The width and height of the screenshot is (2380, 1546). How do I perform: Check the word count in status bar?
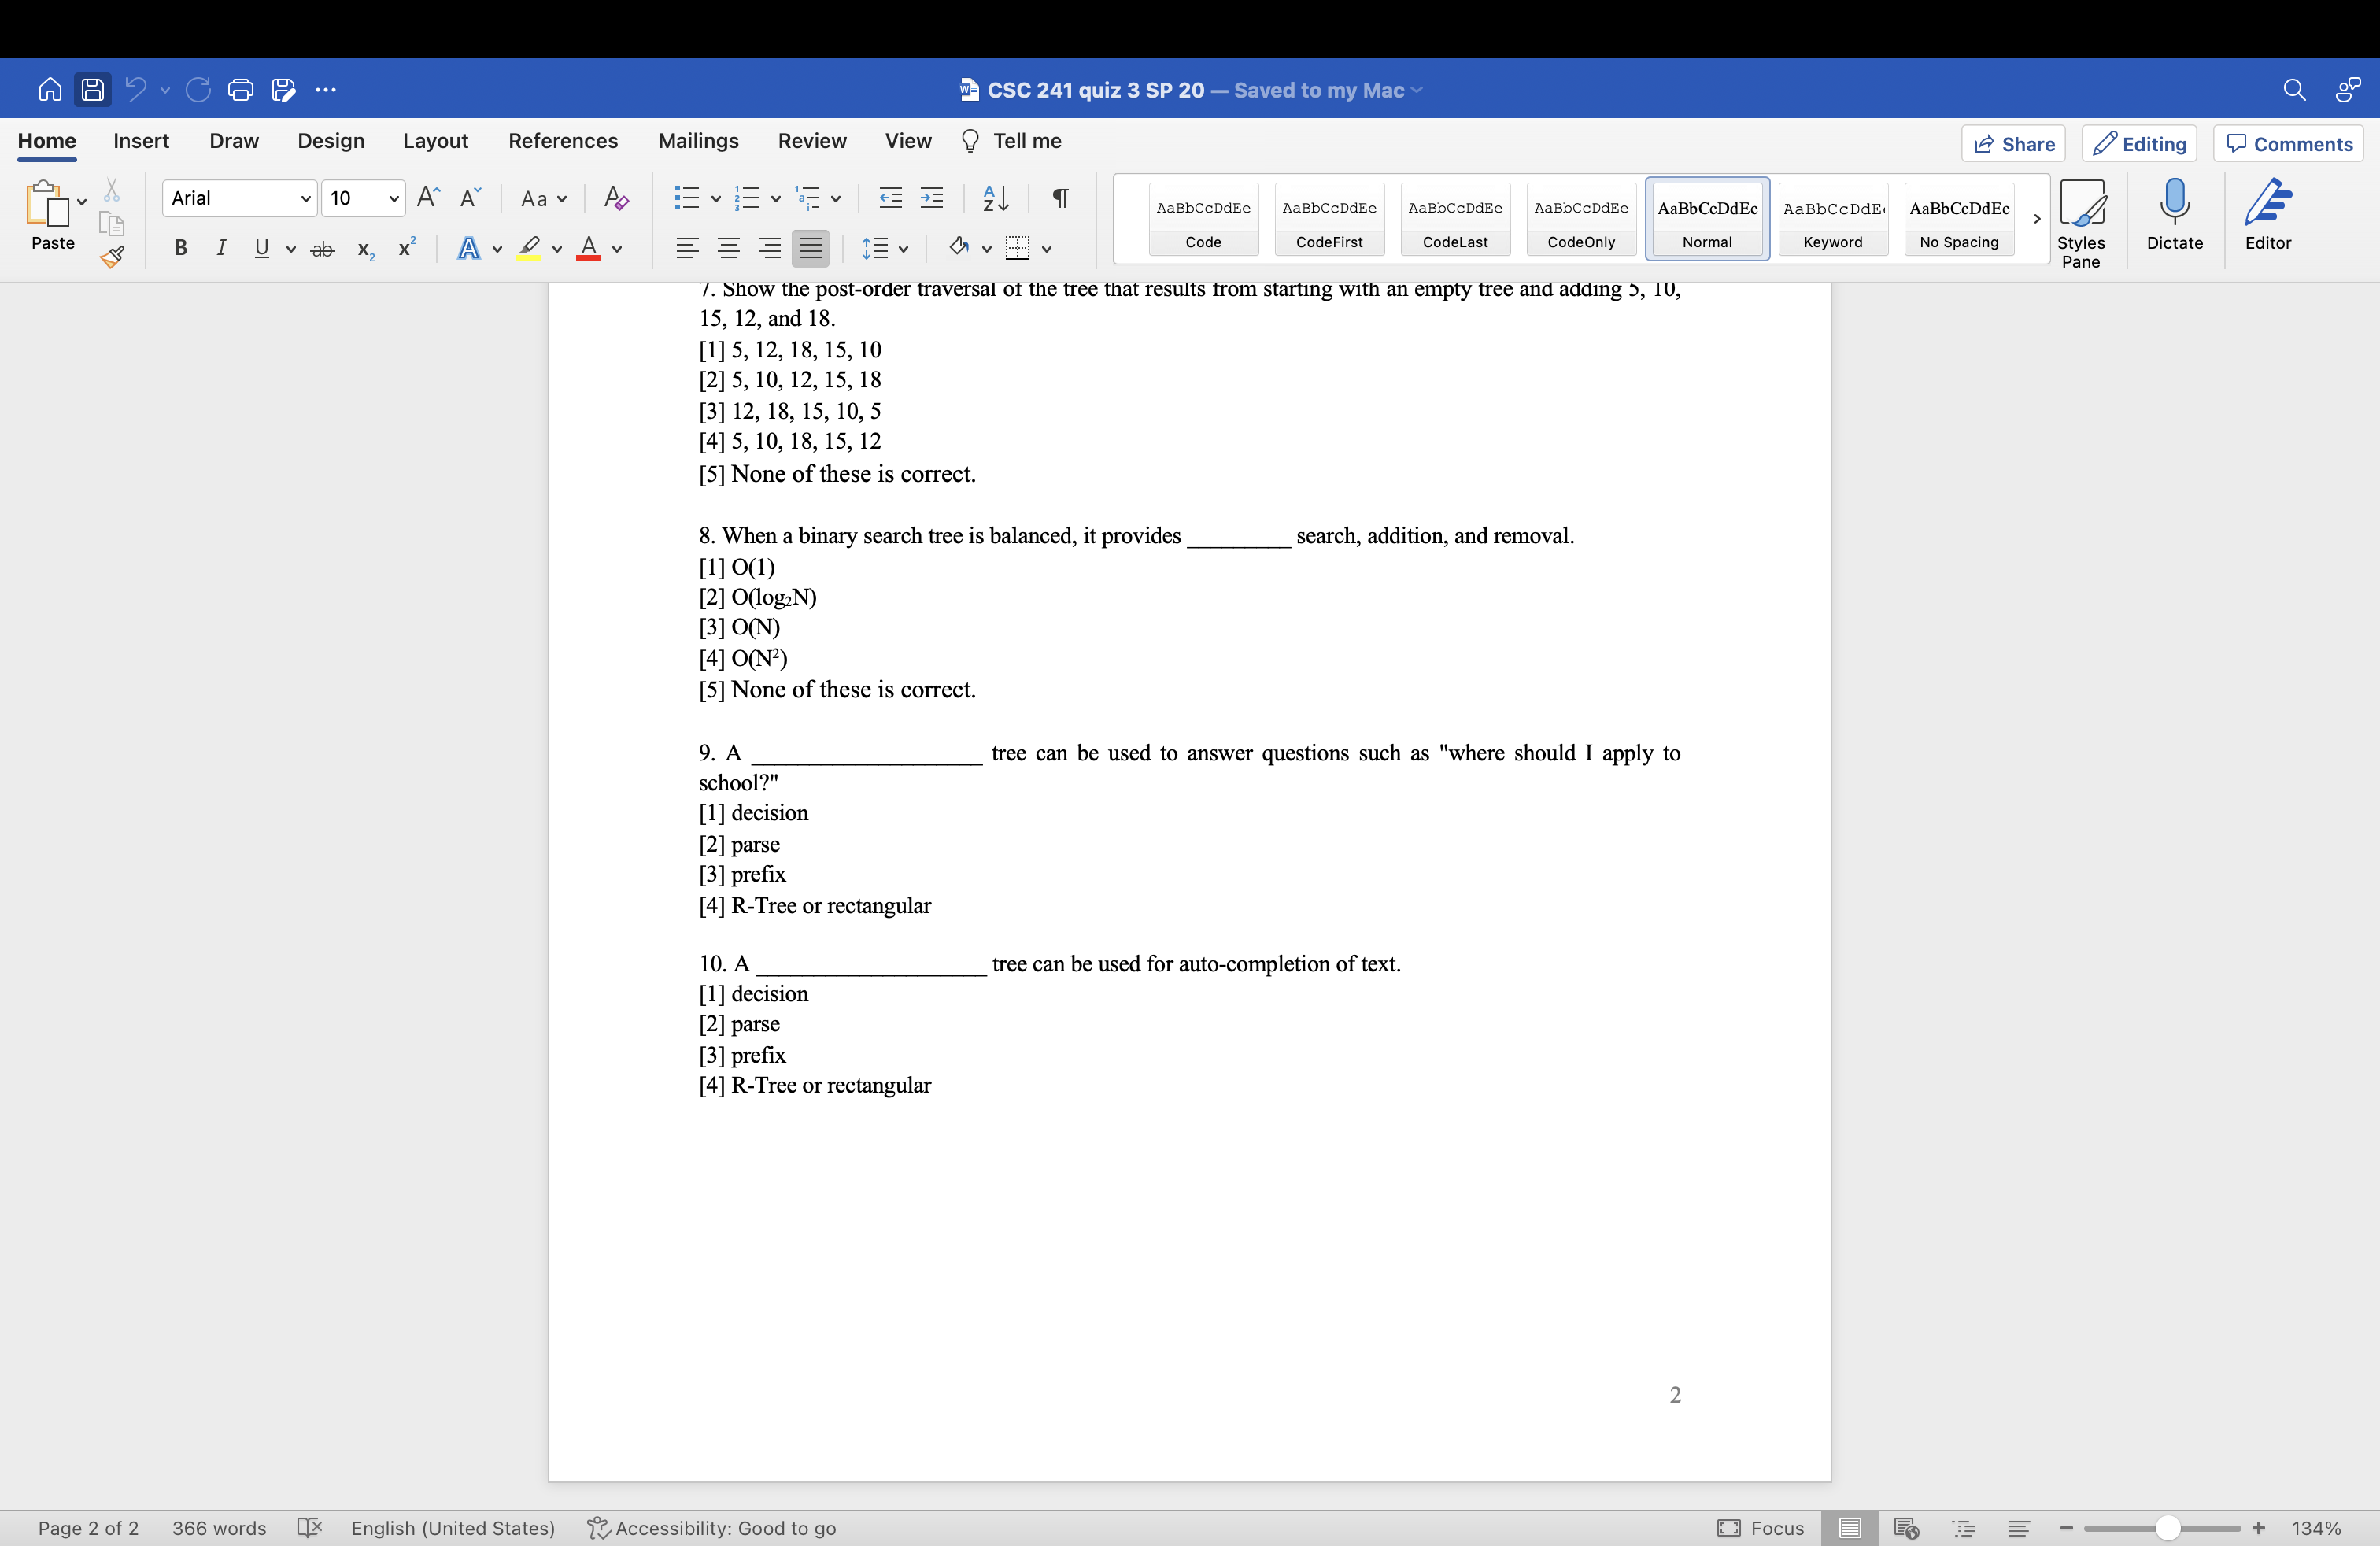coord(218,1527)
